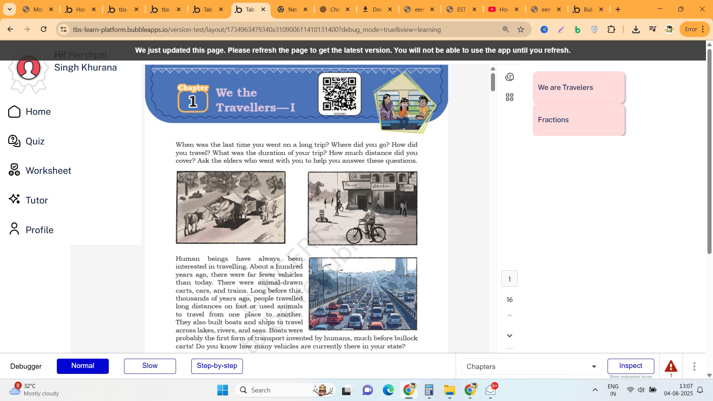Click the Inspect button
Image resolution: width=713 pixels, height=401 pixels.
click(x=631, y=366)
